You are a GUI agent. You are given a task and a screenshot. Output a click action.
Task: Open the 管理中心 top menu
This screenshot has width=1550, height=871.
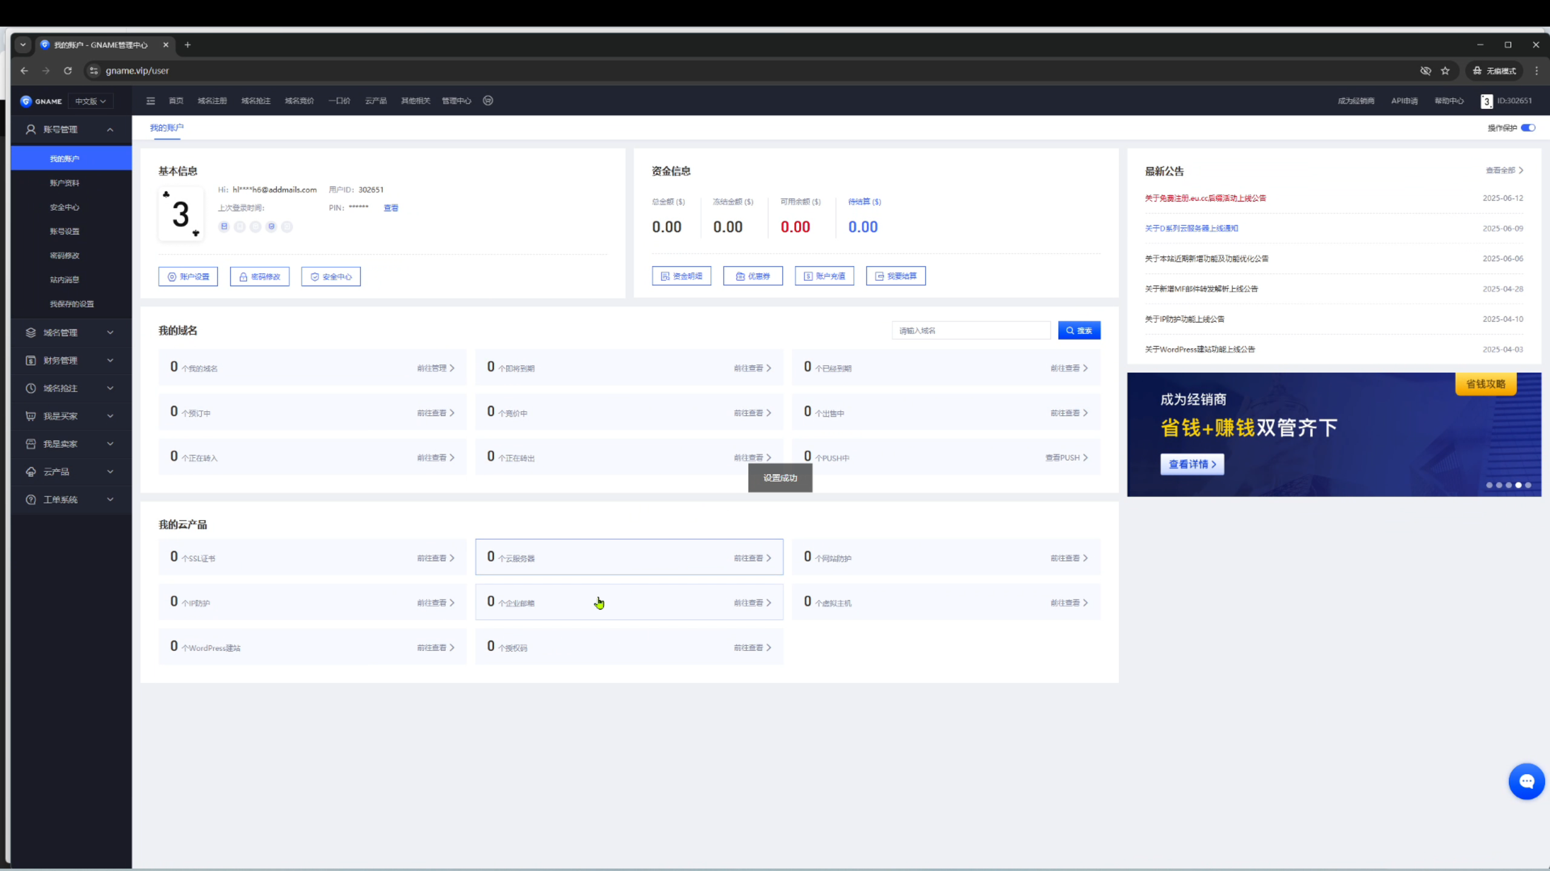457,101
